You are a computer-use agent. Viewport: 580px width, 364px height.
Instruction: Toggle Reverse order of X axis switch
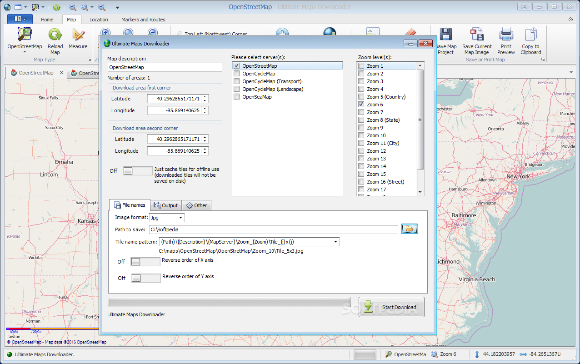pyautogui.click(x=145, y=262)
